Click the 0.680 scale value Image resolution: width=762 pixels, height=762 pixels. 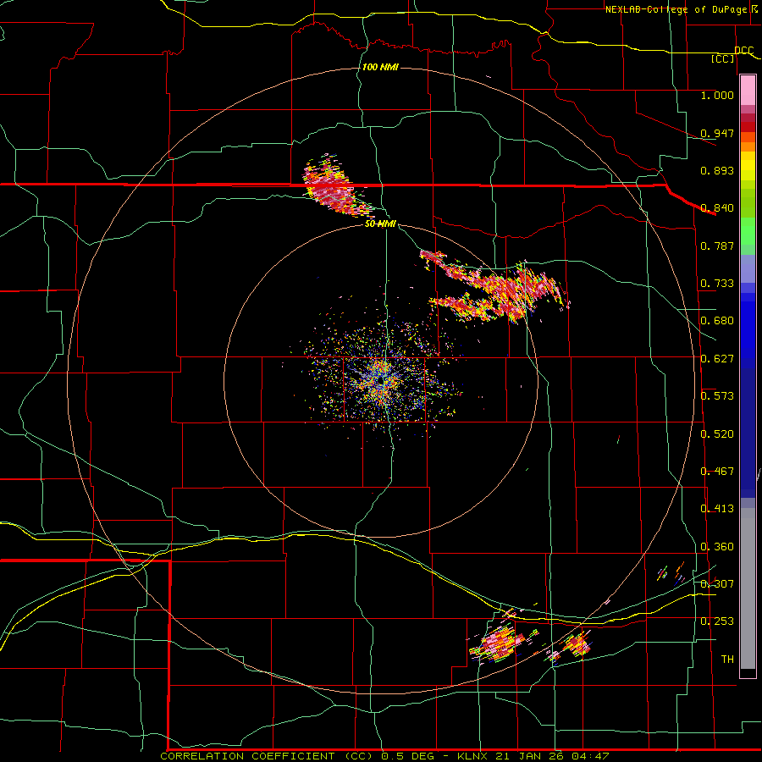click(717, 321)
